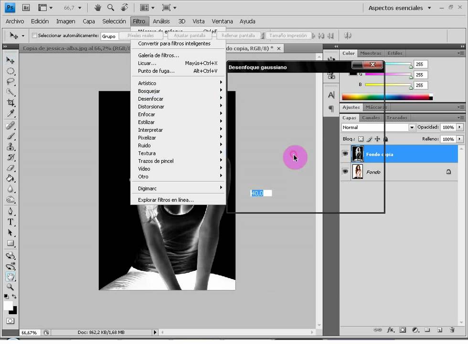Screen dimensions: 468x344
Task: Click the Tamaño impresión button
Action: [x=288, y=35]
